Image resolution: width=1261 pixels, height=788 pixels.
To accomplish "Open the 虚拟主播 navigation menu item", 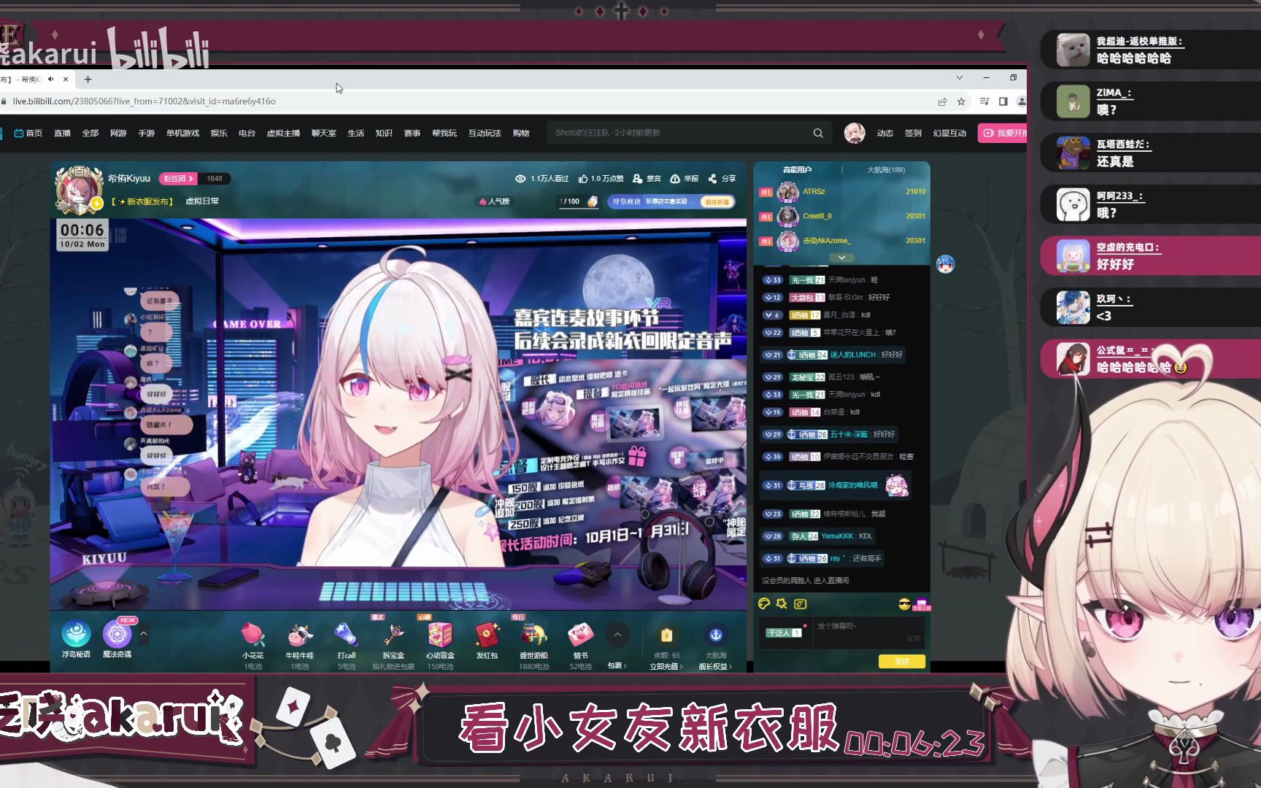I will 283,133.
